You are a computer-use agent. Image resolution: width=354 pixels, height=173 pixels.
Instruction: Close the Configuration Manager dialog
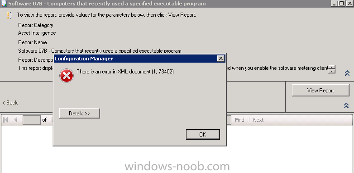pyautogui.click(x=220, y=59)
